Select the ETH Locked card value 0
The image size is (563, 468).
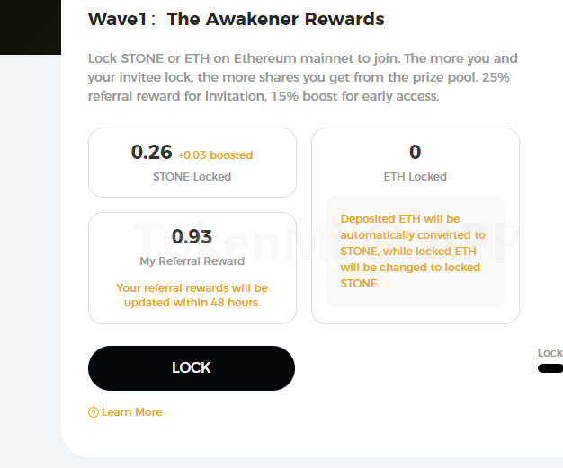(415, 152)
